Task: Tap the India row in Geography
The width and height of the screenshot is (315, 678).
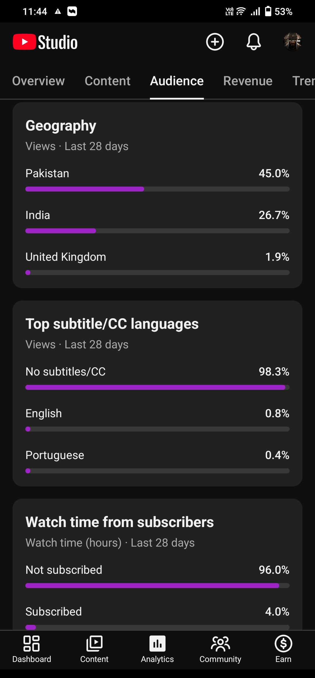Action: 157,222
